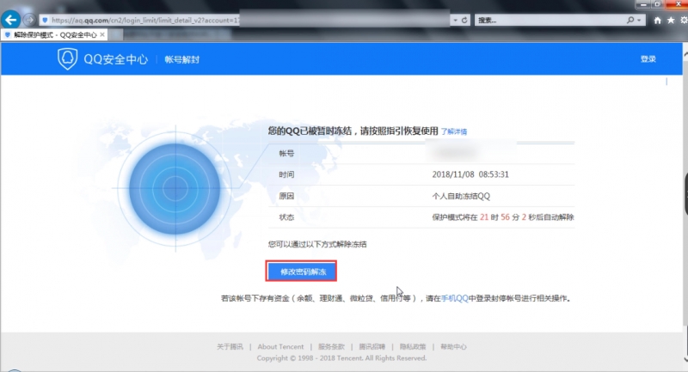Click the security shield icon in address bar
688x372 pixels.
45,20
